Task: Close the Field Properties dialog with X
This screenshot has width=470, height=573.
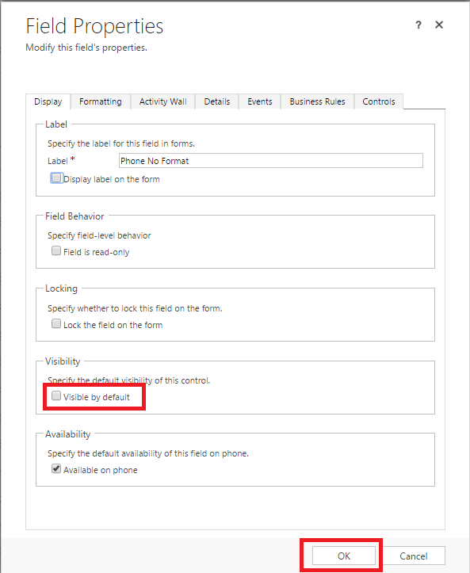Action: coord(439,25)
